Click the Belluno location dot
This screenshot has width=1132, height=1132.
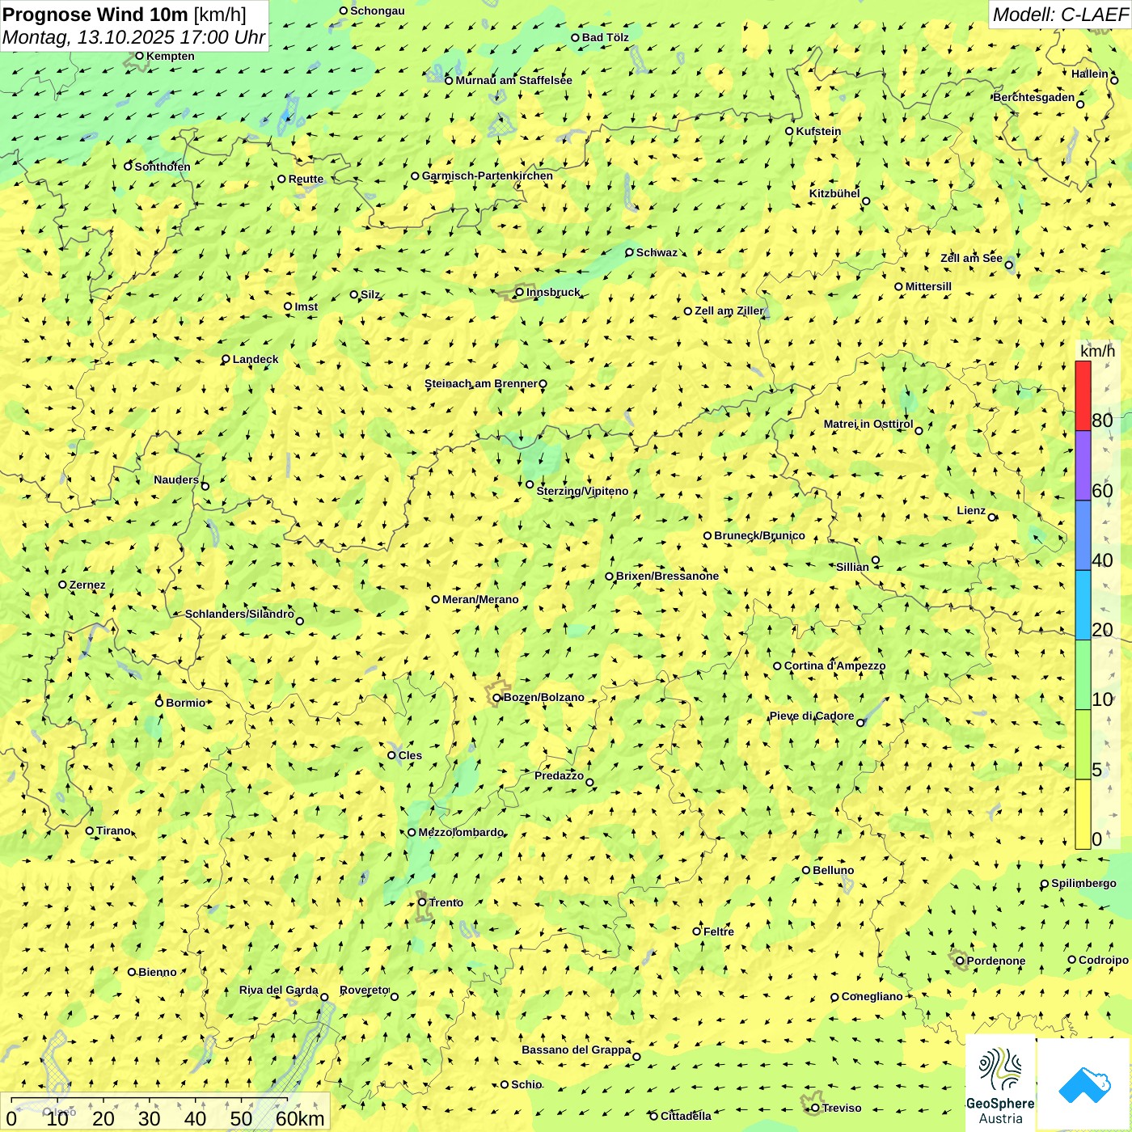point(806,870)
